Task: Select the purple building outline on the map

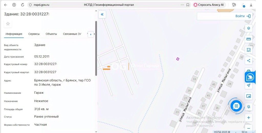Action: (x=178, y=59)
